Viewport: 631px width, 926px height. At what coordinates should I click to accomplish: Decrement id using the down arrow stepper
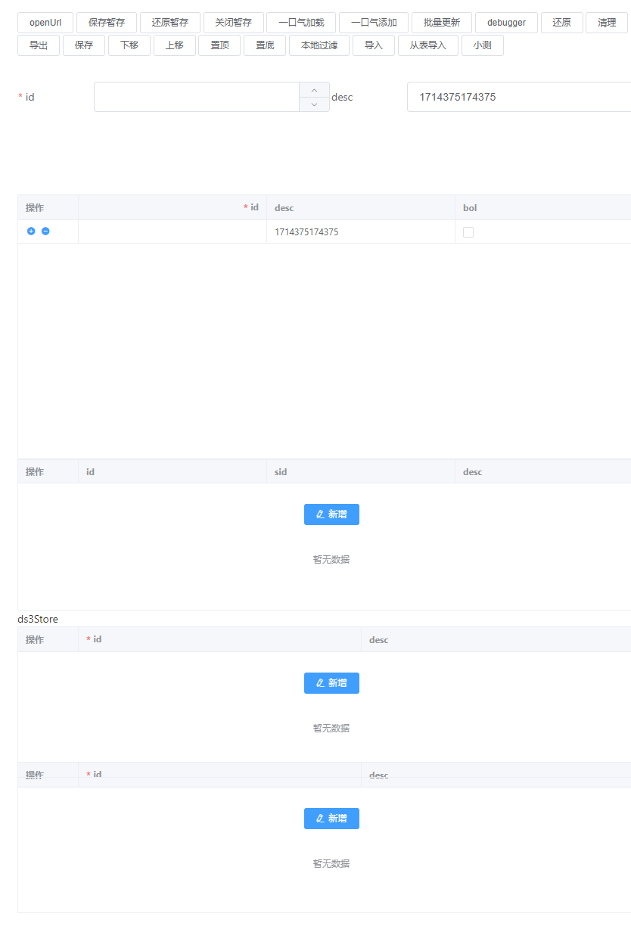(x=314, y=104)
